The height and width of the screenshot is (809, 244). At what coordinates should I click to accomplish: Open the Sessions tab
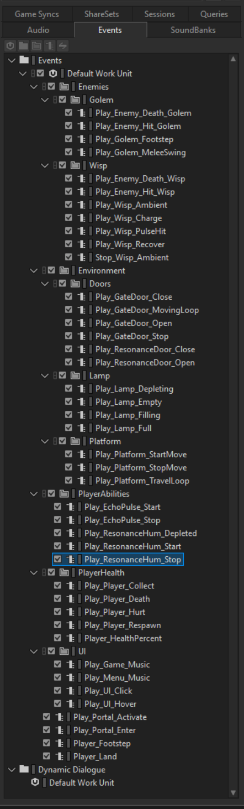click(160, 14)
